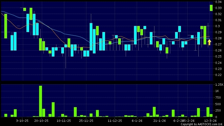224x126 pixels.
Task: Click the 0.34 price axis label
Action: (x=218, y=2)
